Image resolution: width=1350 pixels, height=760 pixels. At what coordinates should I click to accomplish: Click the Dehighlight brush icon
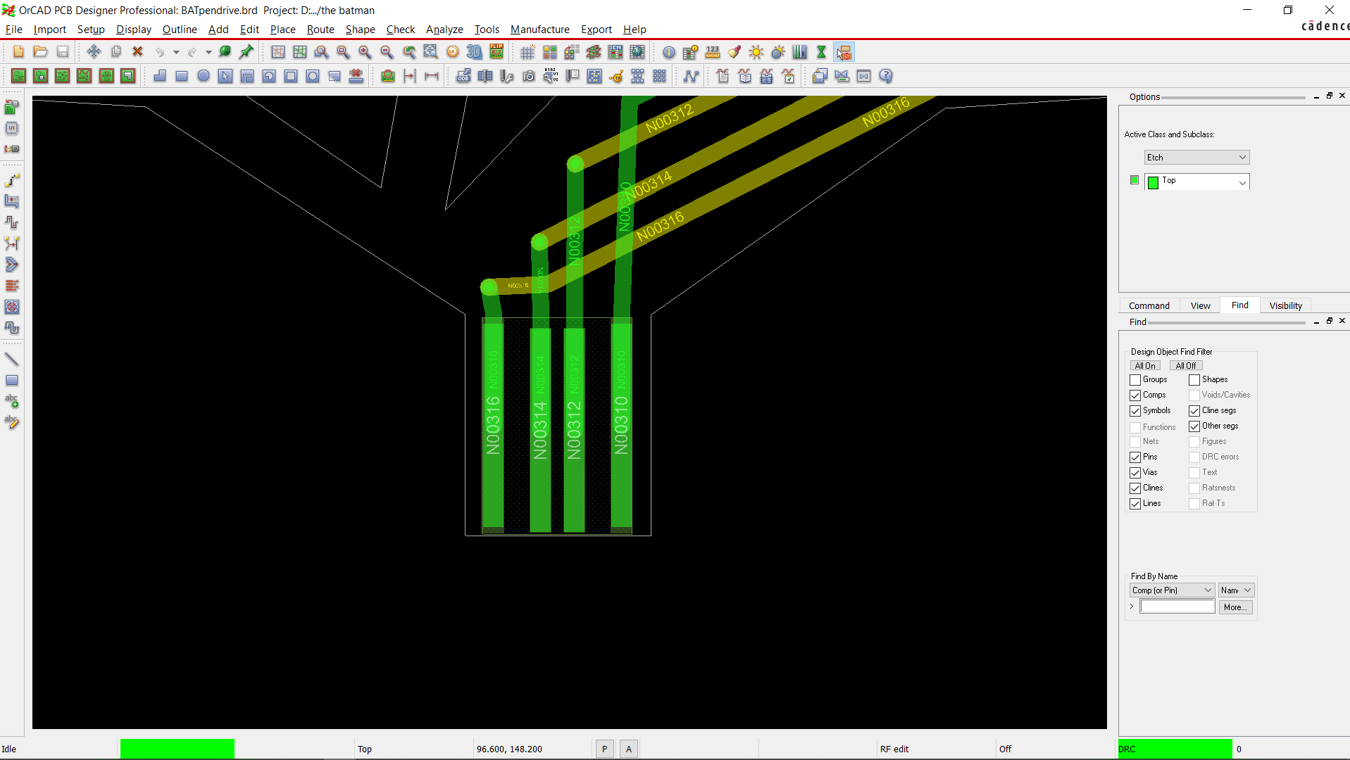[x=735, y=52]
